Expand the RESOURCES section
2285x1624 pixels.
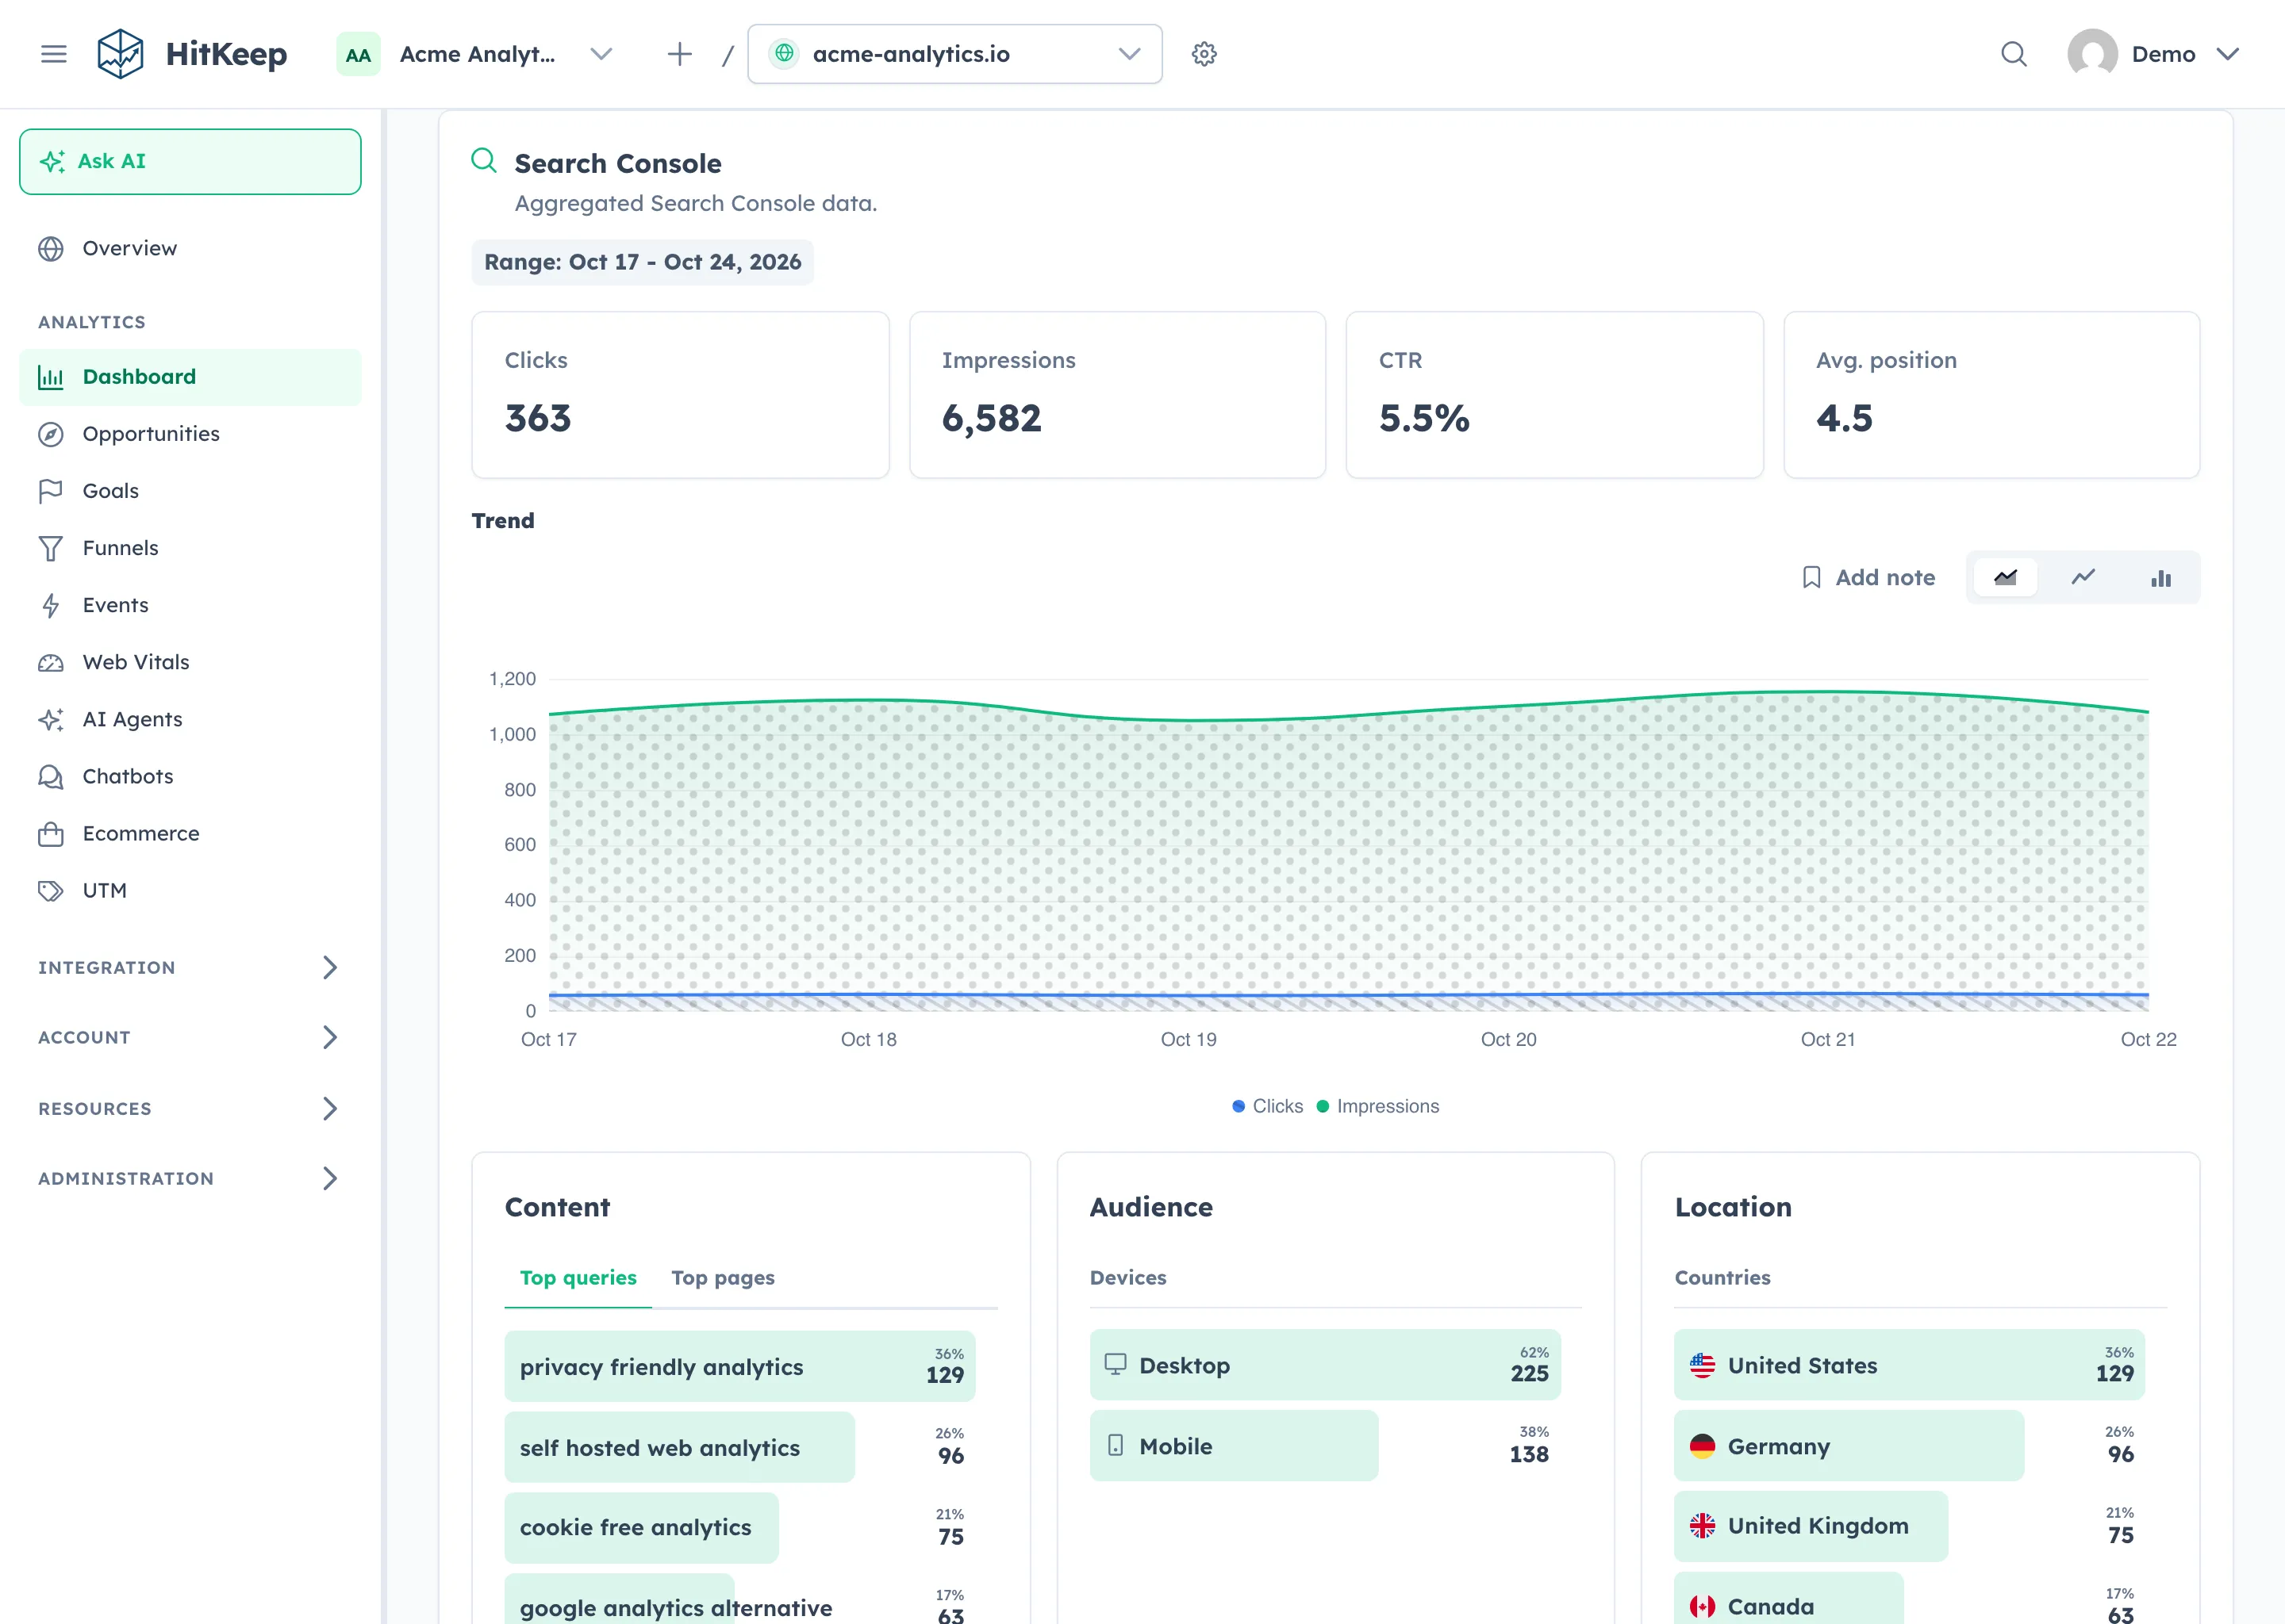coord(190,1108)
